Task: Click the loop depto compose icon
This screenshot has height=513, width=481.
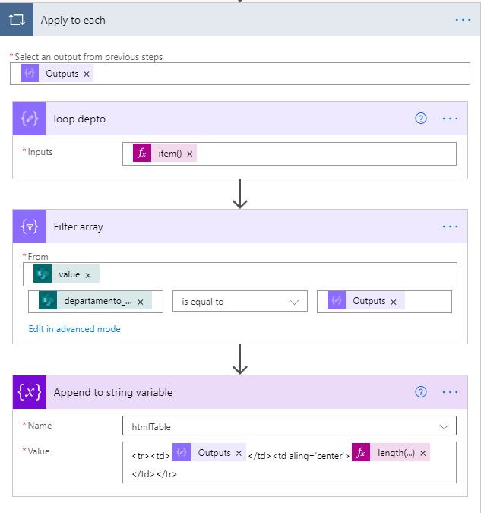Action: 30,119
